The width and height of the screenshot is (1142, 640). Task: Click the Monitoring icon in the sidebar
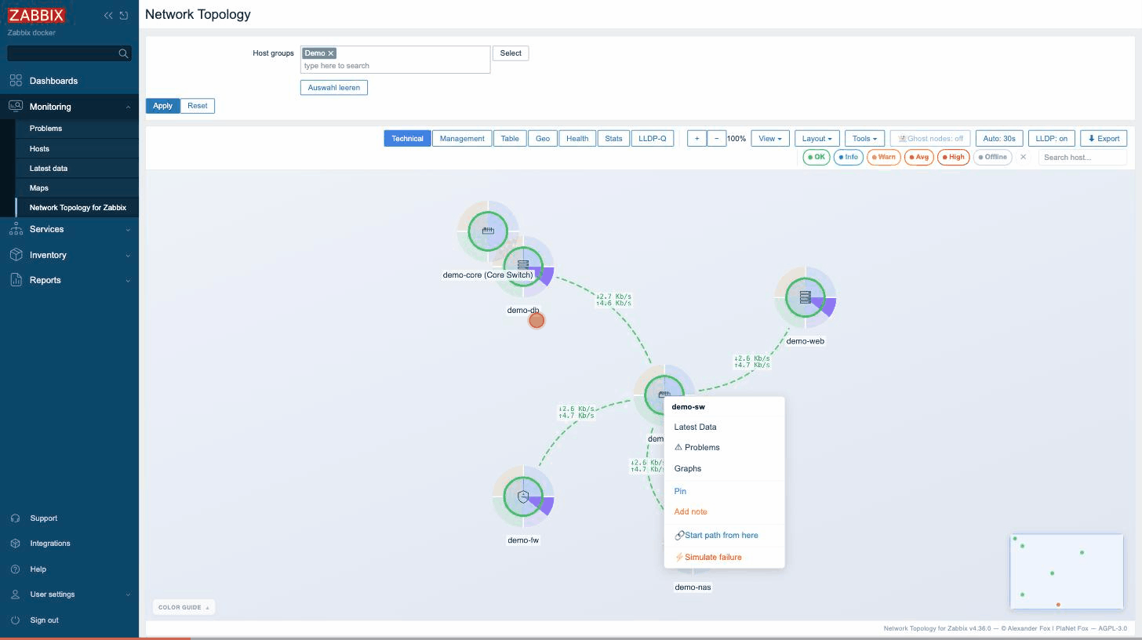pos(16,107)
